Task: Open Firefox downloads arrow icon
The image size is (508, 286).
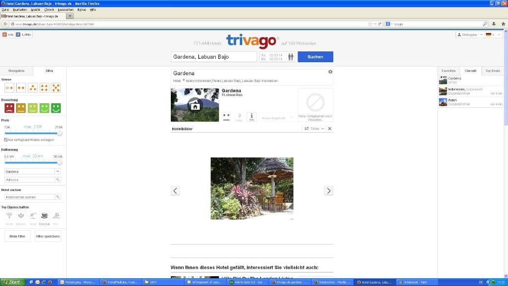Action: coord(494,24)
